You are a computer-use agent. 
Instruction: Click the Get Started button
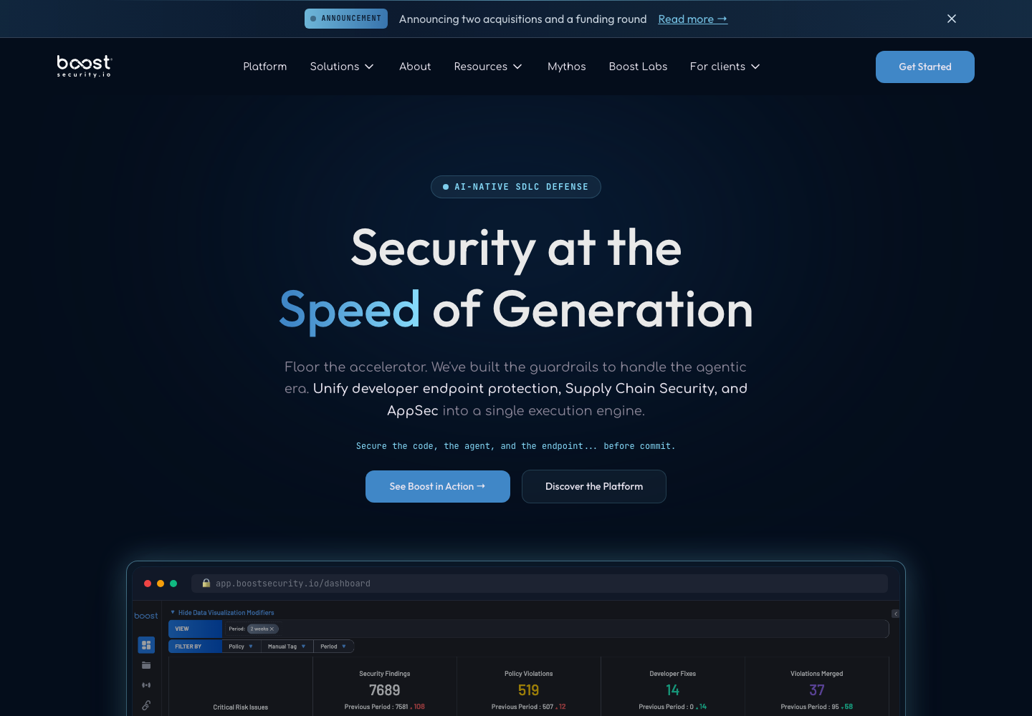pos(924,67)
